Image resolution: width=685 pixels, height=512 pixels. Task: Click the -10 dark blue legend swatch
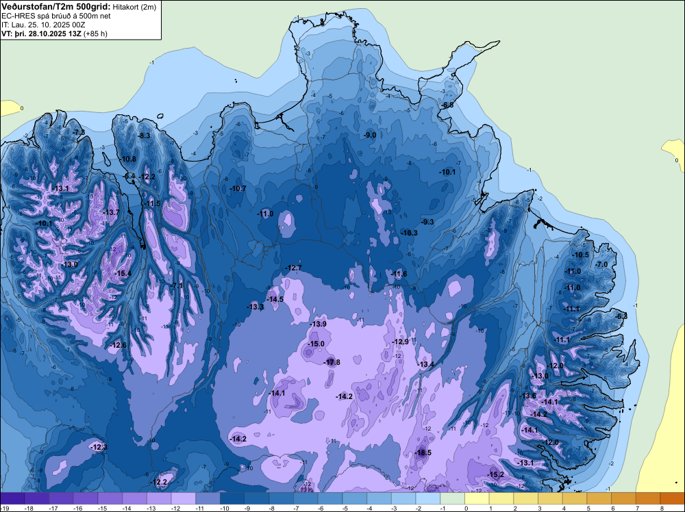232,498
